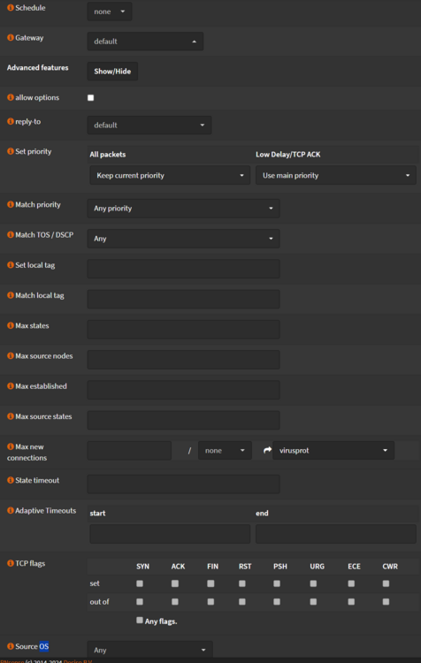The image size is (421, 663).
Task: Click the Advanced features label
Action: [x=38, y=68]
